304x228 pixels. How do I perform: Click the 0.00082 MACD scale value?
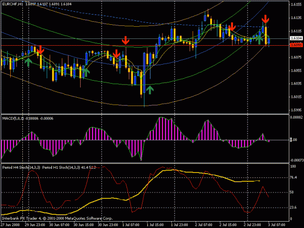(x=296, y=117)
